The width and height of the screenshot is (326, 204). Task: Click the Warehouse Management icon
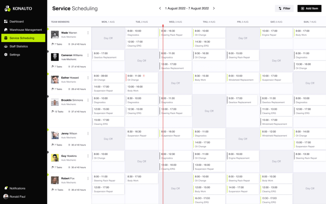point(6,30)
